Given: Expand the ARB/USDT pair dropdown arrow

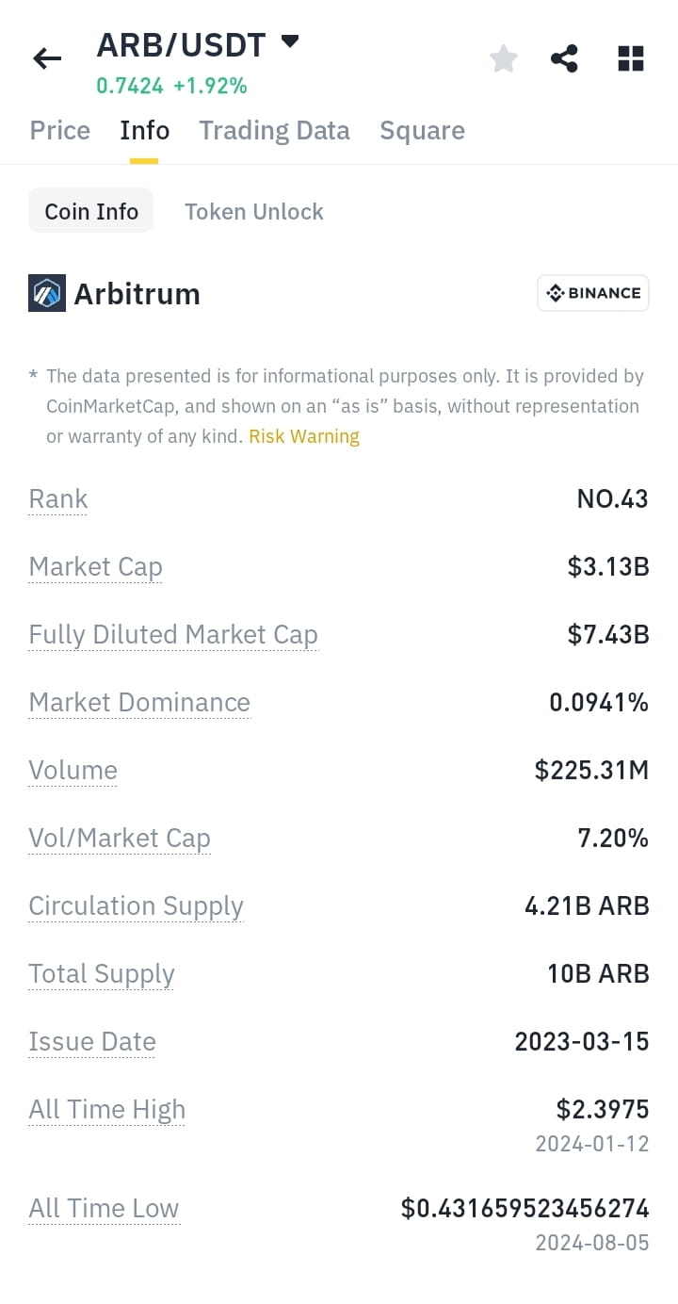Looking at the screenshot, I should (x=290, y=41).
